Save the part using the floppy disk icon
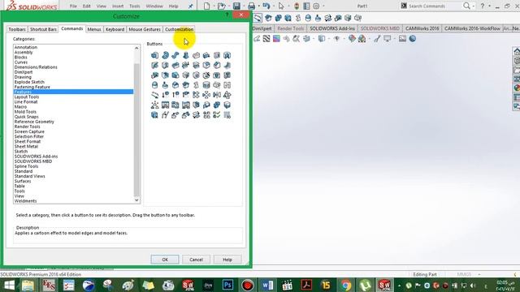The width and height of the screenshot is (520, 292). [x=236, y=6]
